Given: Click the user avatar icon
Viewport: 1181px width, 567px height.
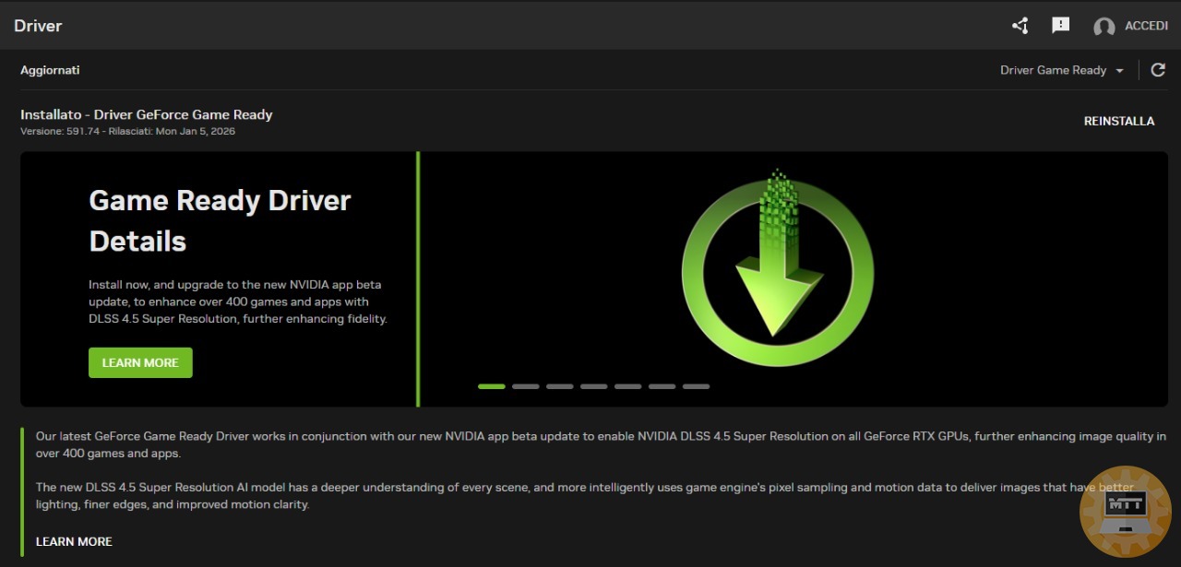Looking at the screenshot, I should pos(1103,27).
